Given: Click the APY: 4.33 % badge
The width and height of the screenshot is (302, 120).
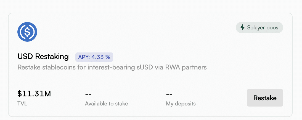Looking at the screenshot, I should [94, 57].
